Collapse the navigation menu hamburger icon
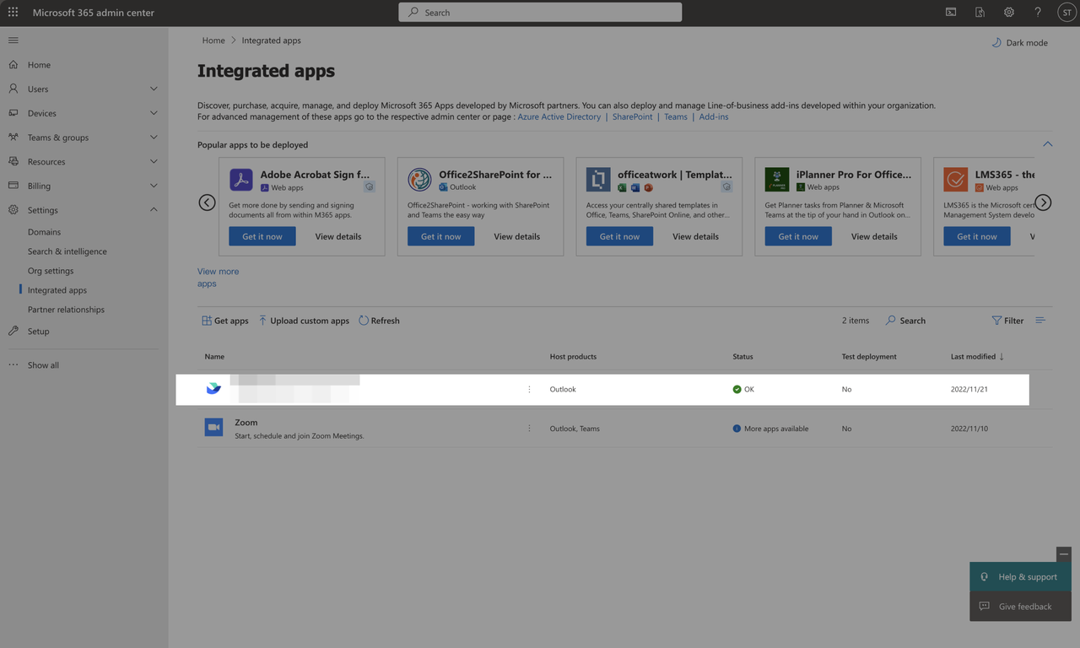The image size is (1080, 648). pyautogui.click(x=13, y=40)
